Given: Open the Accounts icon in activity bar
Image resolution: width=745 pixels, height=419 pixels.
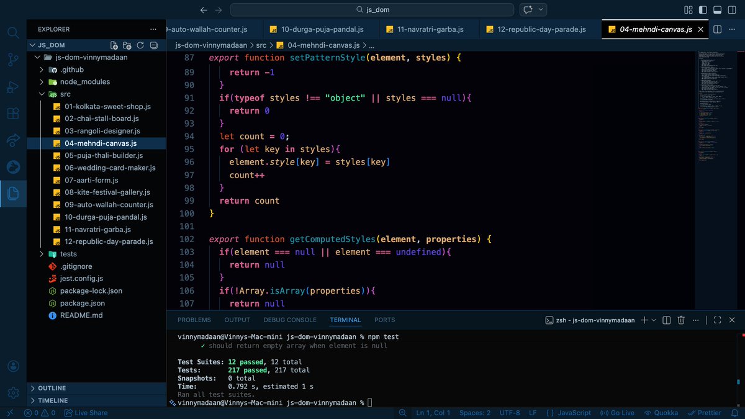Looking at the screenshot, I should [x=13, y=366].
